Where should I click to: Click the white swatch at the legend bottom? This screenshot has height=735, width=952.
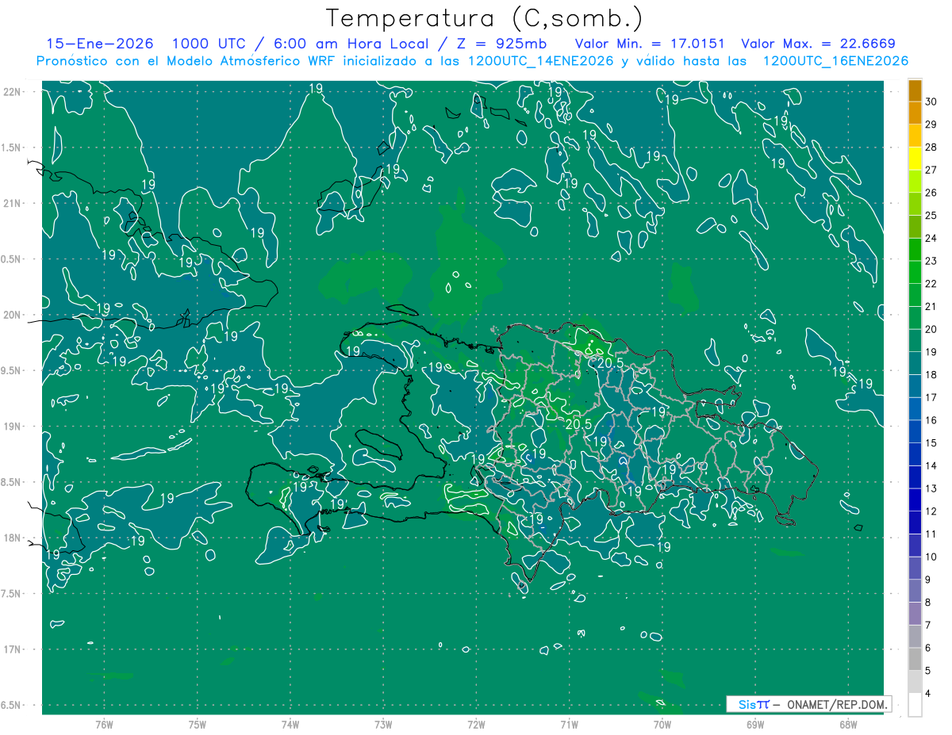(915, 705)
